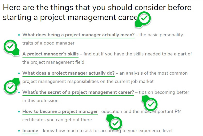Click green checkmark left of "A project manager's skills"
203x136 pixels.
tap(10, 47)
